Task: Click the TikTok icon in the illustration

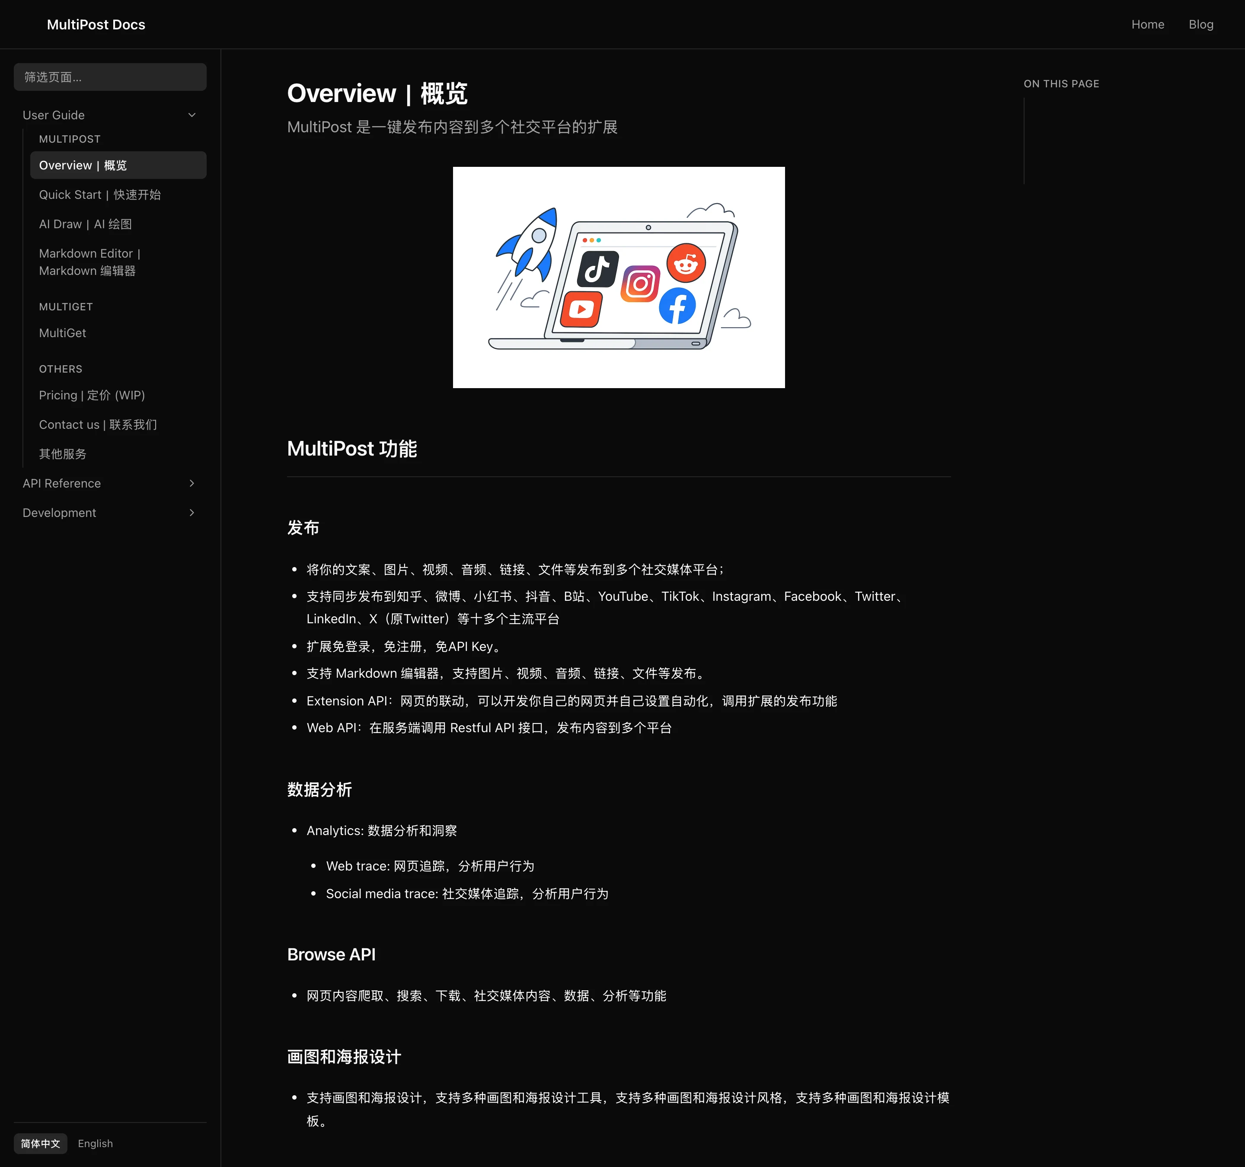Action: tap(598, 269)
